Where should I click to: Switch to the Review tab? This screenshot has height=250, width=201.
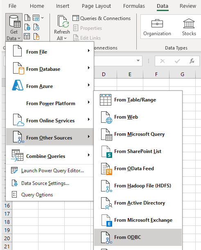188,6
